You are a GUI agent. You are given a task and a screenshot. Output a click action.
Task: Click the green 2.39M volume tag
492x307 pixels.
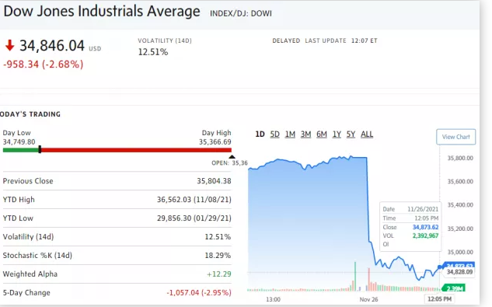[x=454, y=288]
